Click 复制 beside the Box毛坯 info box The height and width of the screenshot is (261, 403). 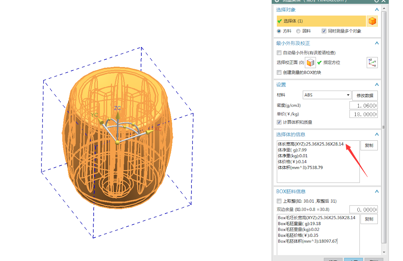(x=369, y=219)
